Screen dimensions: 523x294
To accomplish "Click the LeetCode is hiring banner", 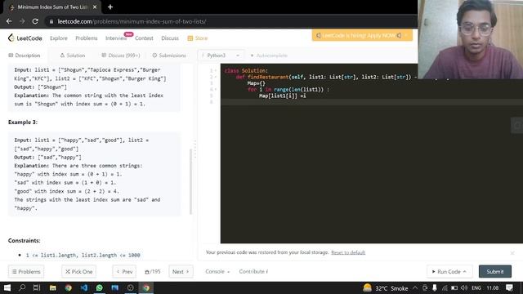I will 362,35.
